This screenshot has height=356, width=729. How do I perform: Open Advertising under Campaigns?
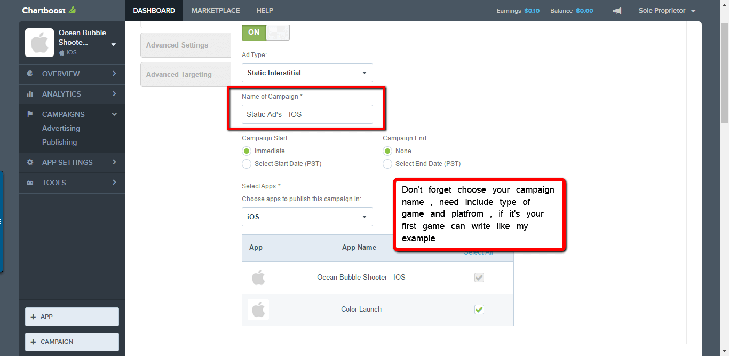tap(61, 129)
